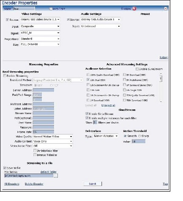Open the Proportions Standard dropdown
Viewport: 183px width, 201px height.
[x=40, y=39]
